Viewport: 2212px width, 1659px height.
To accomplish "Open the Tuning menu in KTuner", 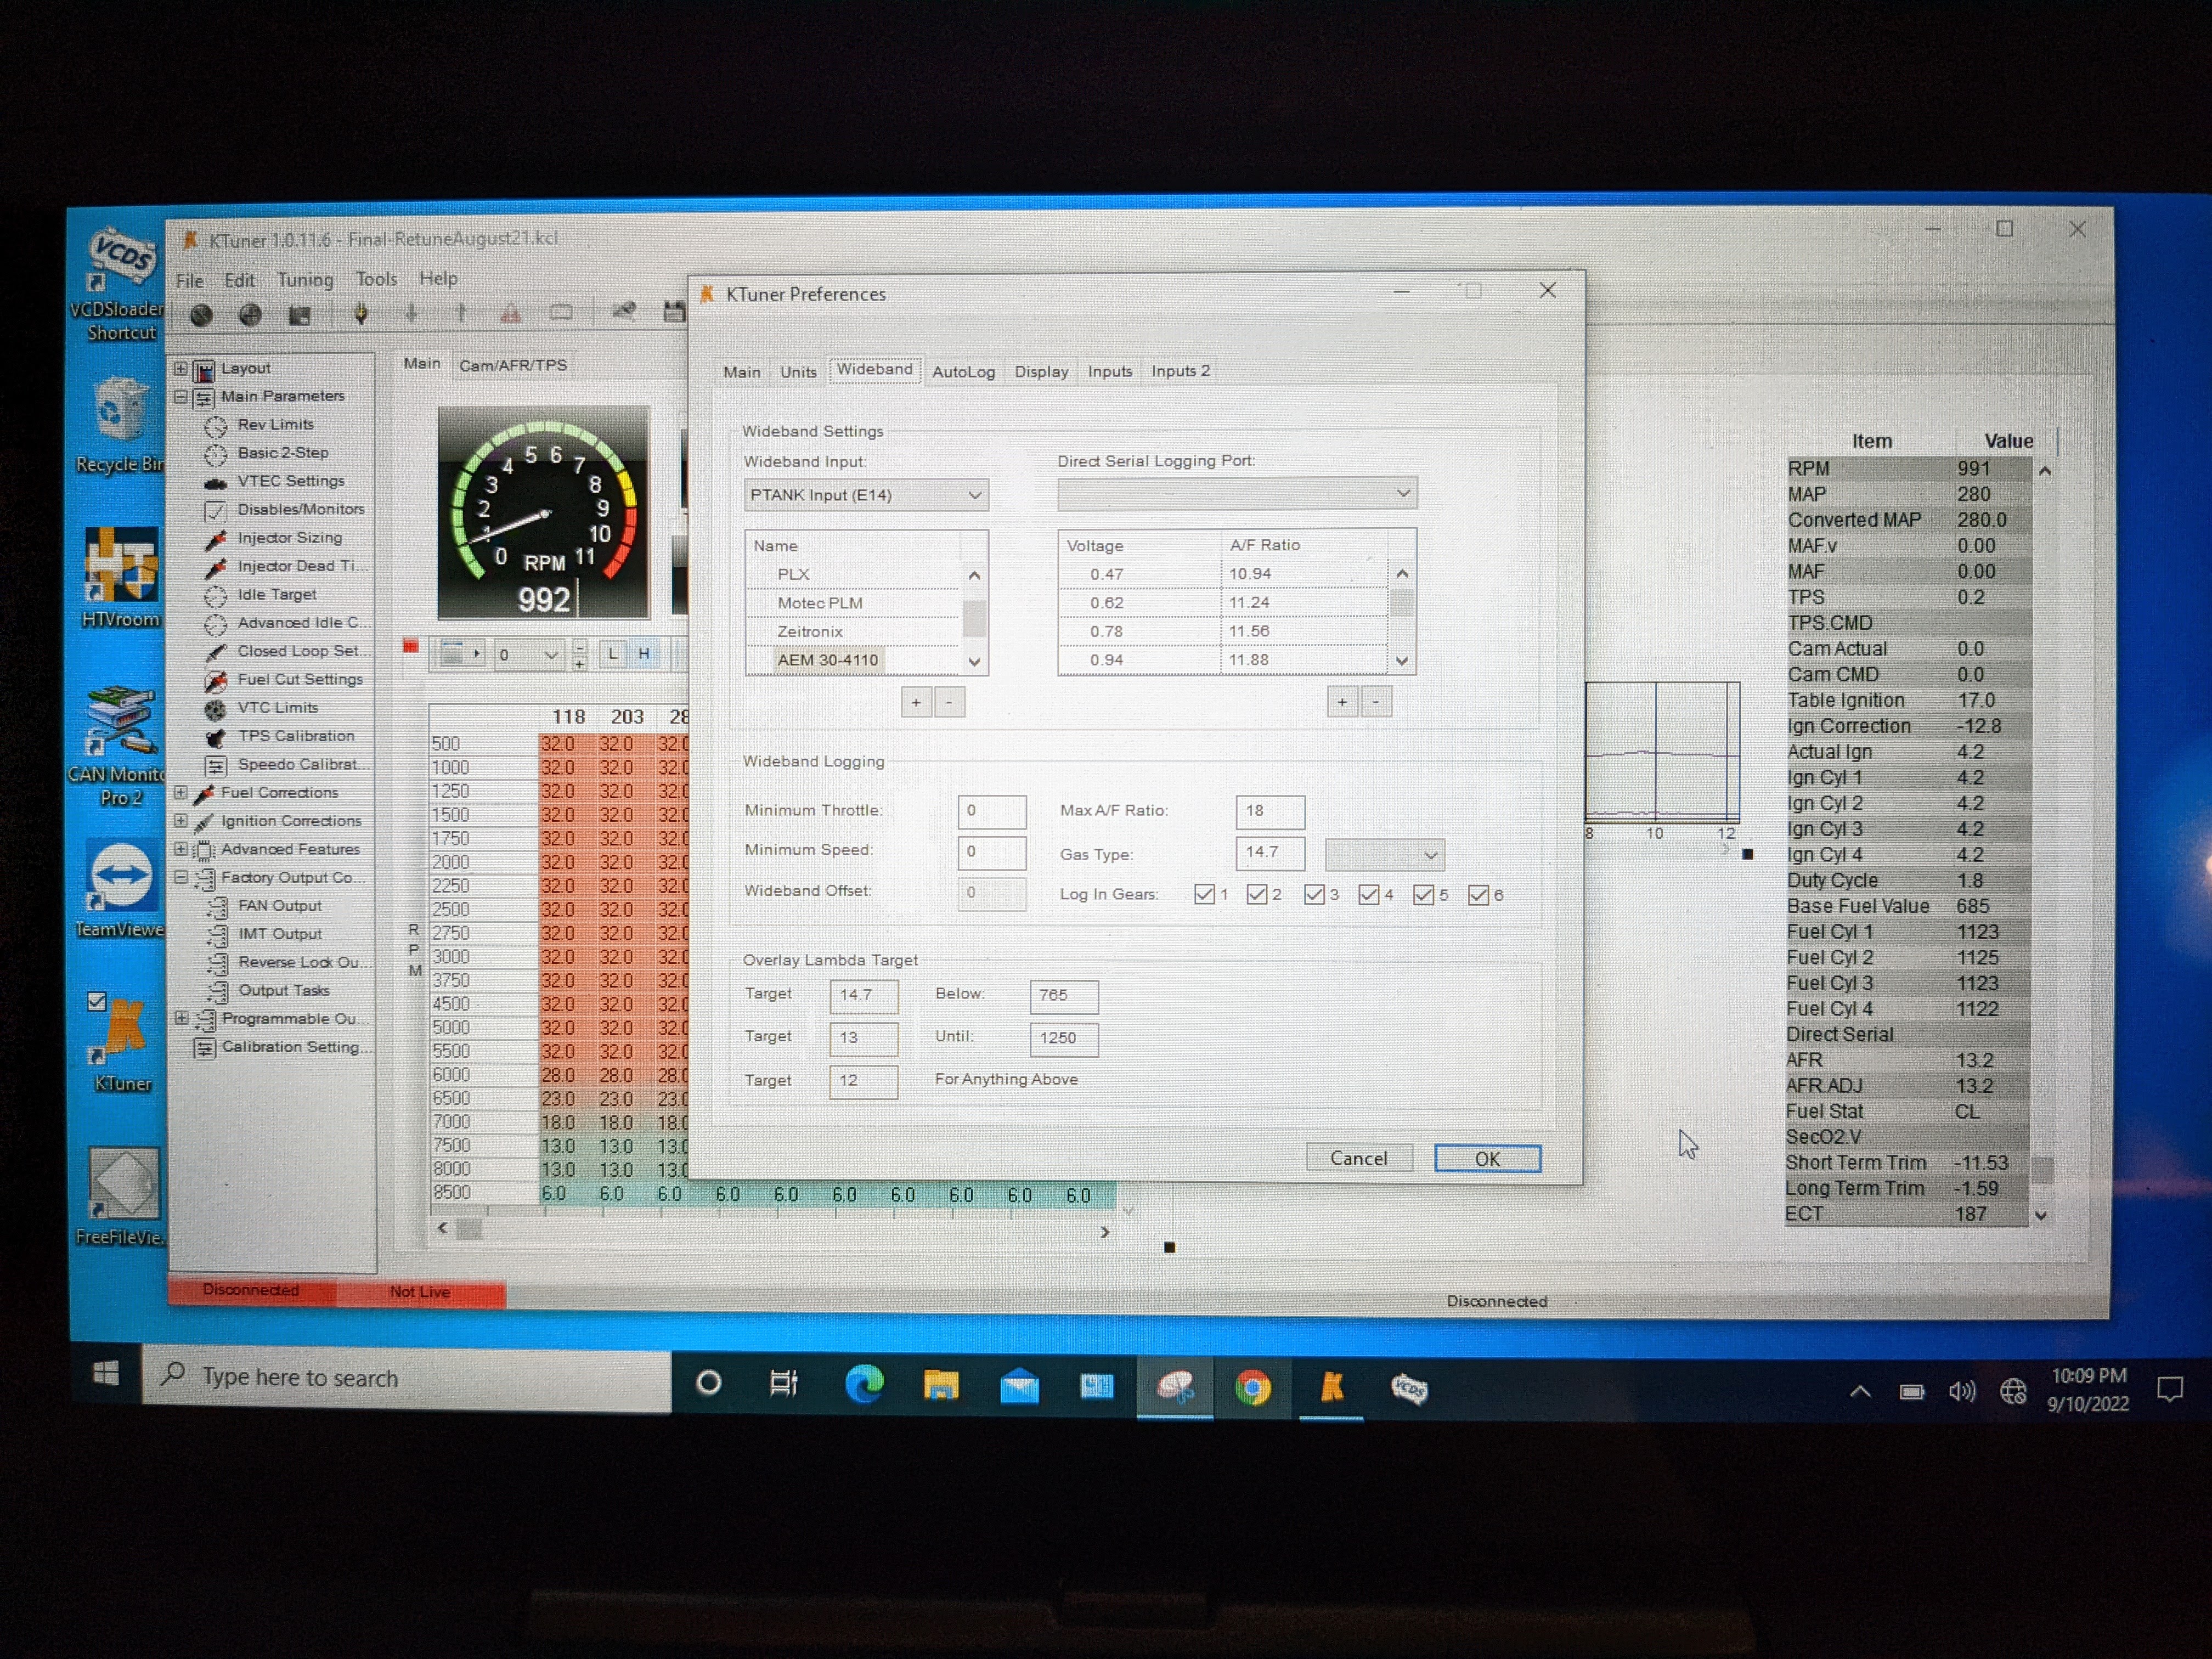I will pyautogui.click(x=305, y=280).
